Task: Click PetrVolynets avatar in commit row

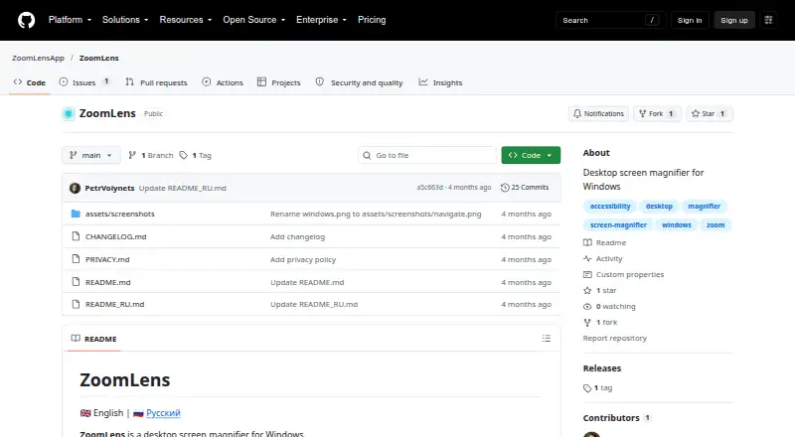Action: [76, 188]
